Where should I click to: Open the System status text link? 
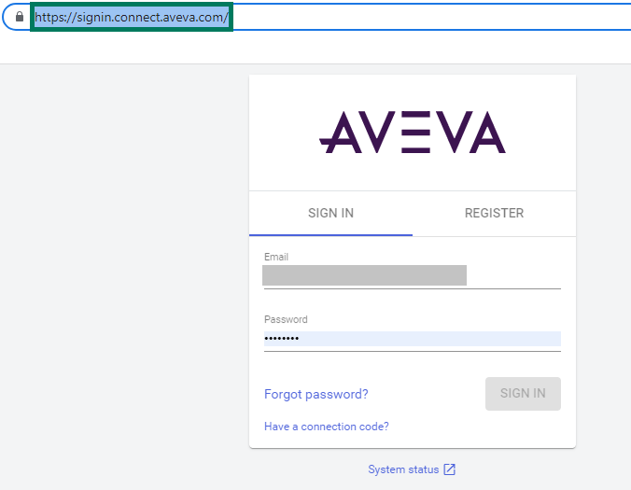(403, 469)
